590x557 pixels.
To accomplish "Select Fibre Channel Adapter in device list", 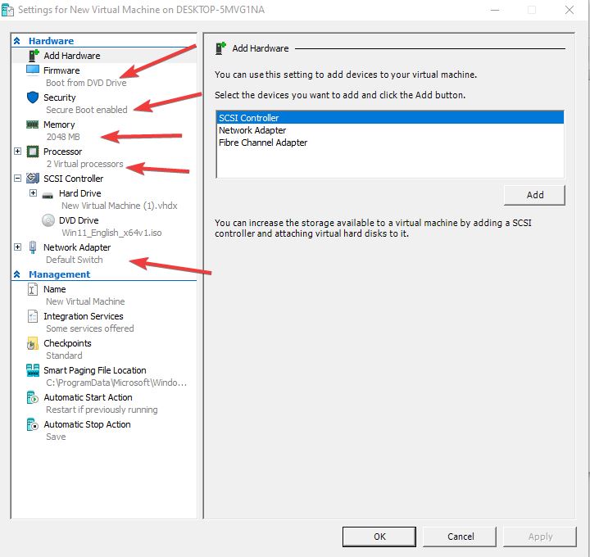I will tap(390, 143).
